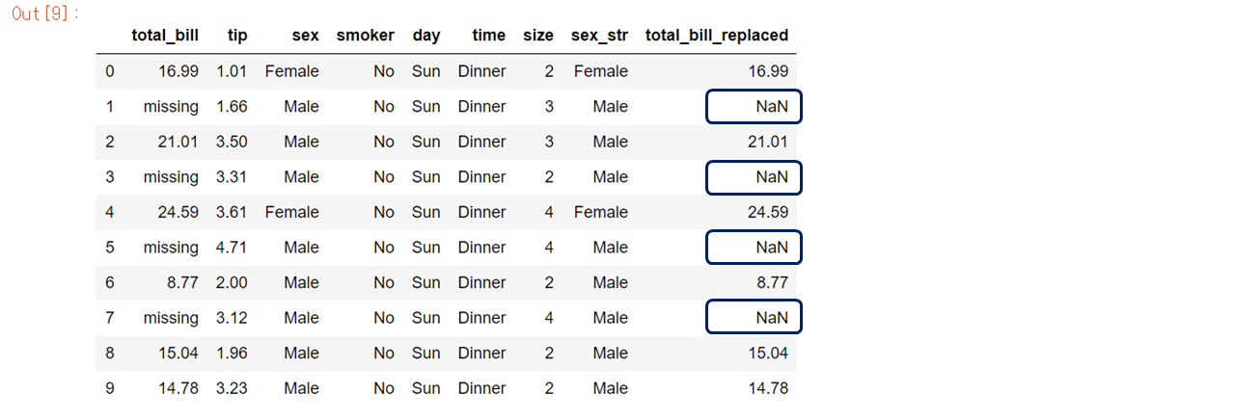The width and height of the screenshot is (1235, 420).
Task: Select the missing value in row 7
Action: (171, 318)
